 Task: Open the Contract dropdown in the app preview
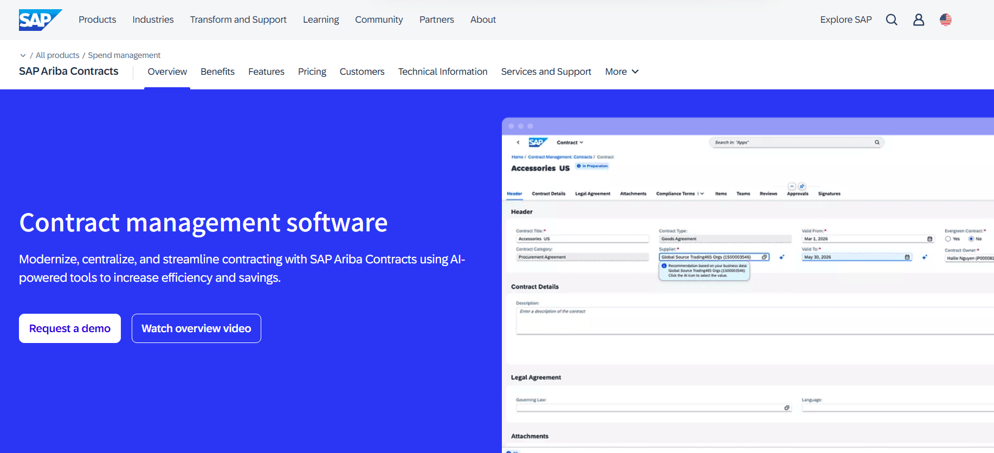(570, 143)
